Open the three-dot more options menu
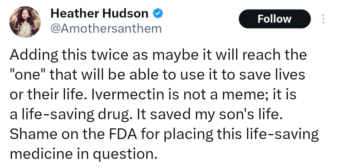Screen dimensions: 339x168 pos(323,19)
